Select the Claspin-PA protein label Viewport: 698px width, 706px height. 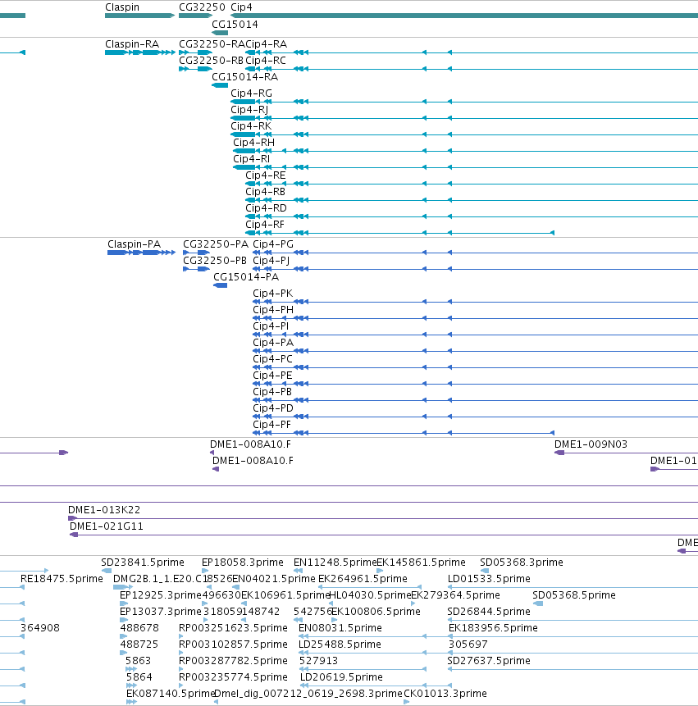point(135,244)
